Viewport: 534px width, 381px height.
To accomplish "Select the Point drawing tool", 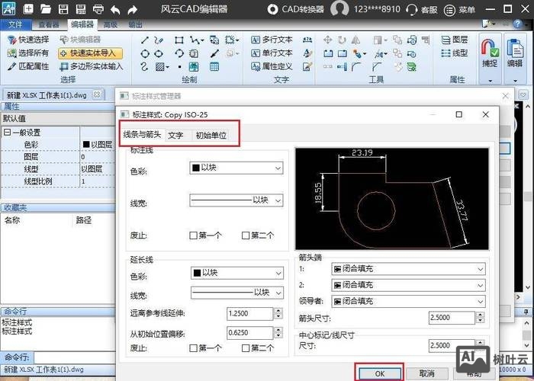I will (x=179, y=67).
